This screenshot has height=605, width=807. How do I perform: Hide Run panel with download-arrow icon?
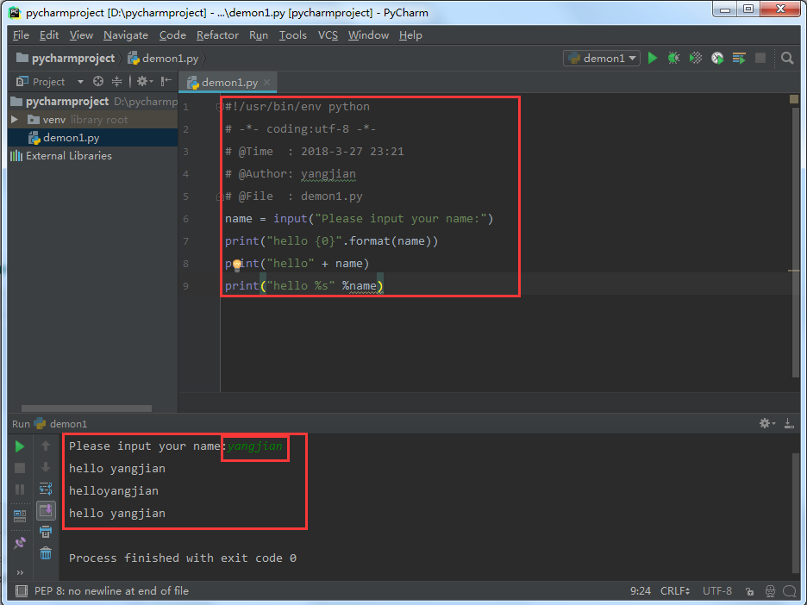coord(789,423)
